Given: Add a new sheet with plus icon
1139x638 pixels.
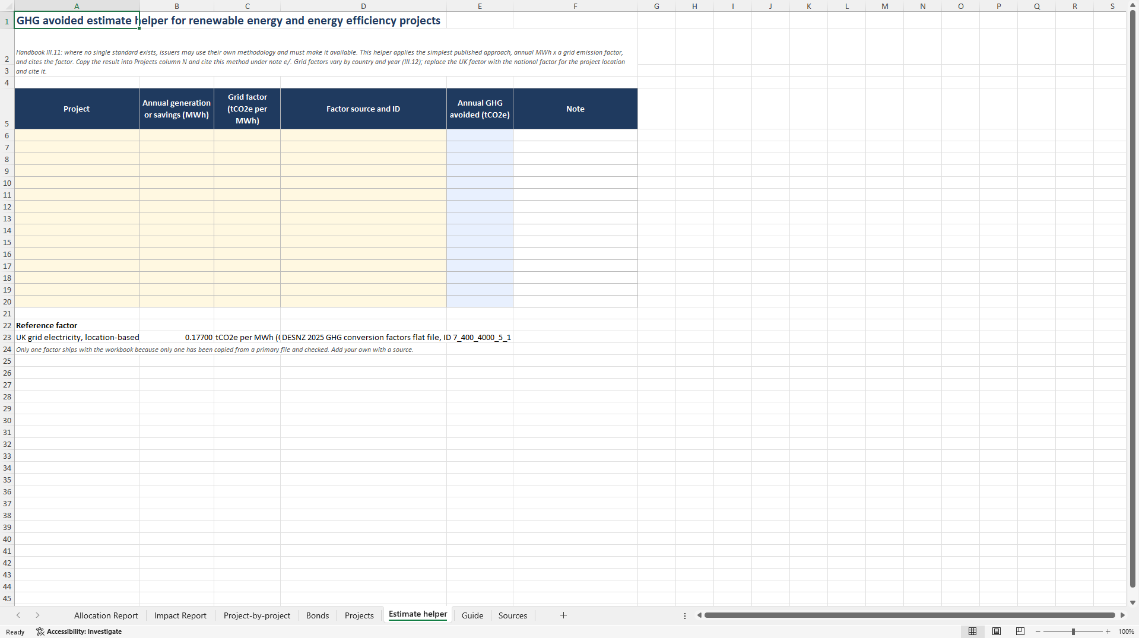Looking at the screenshot, I should tap(563, 615).
